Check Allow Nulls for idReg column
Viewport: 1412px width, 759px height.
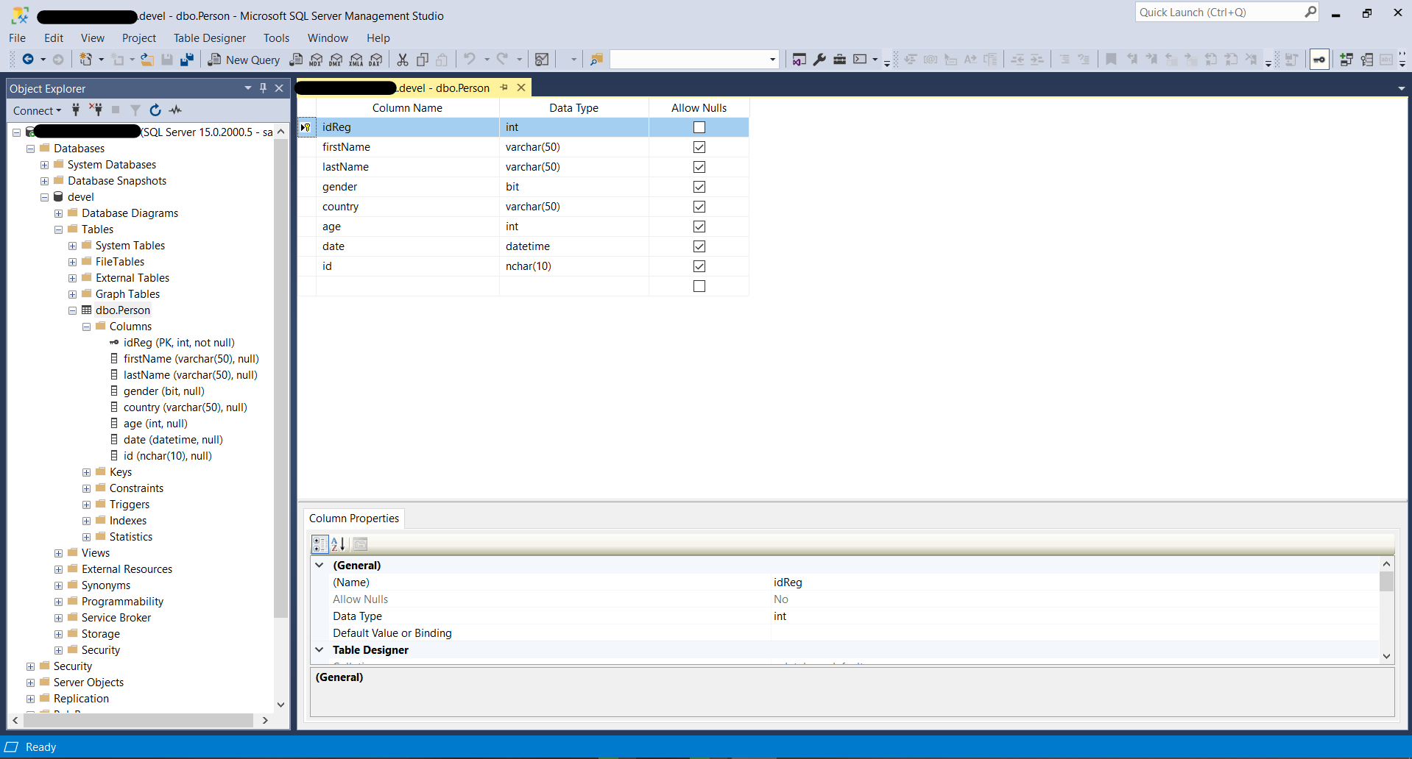click(699, 127)
